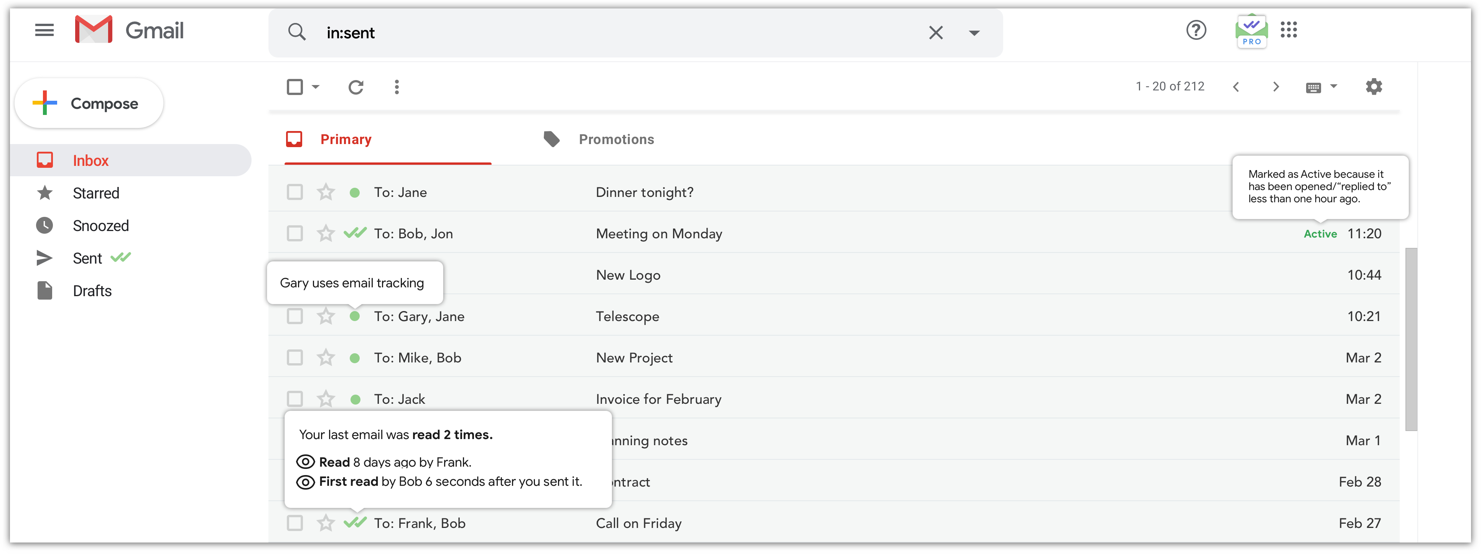Open the main hamburger menu
This screenshot has width=1481, height=554.
[x=44, y=31]
